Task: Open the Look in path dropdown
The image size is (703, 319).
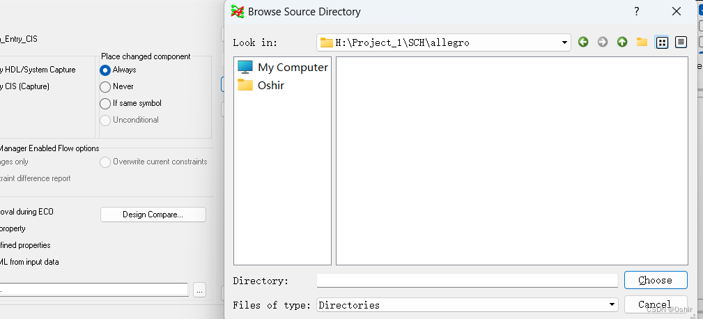Action: [x=564, y=42]
